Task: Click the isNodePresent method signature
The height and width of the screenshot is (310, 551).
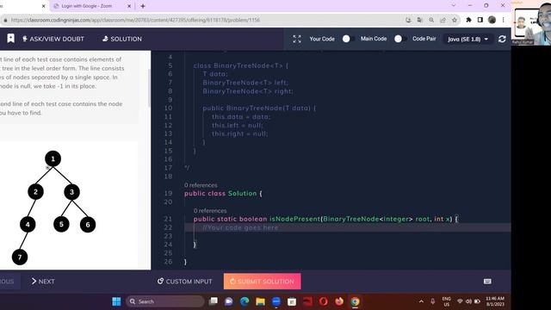Action: (325, 219)
